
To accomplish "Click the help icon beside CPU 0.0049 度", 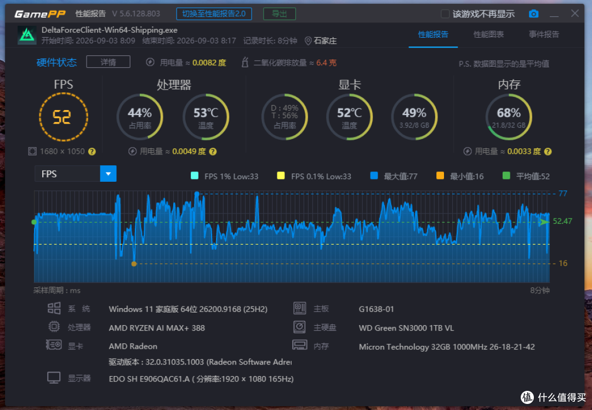I will tap(213, 152).
